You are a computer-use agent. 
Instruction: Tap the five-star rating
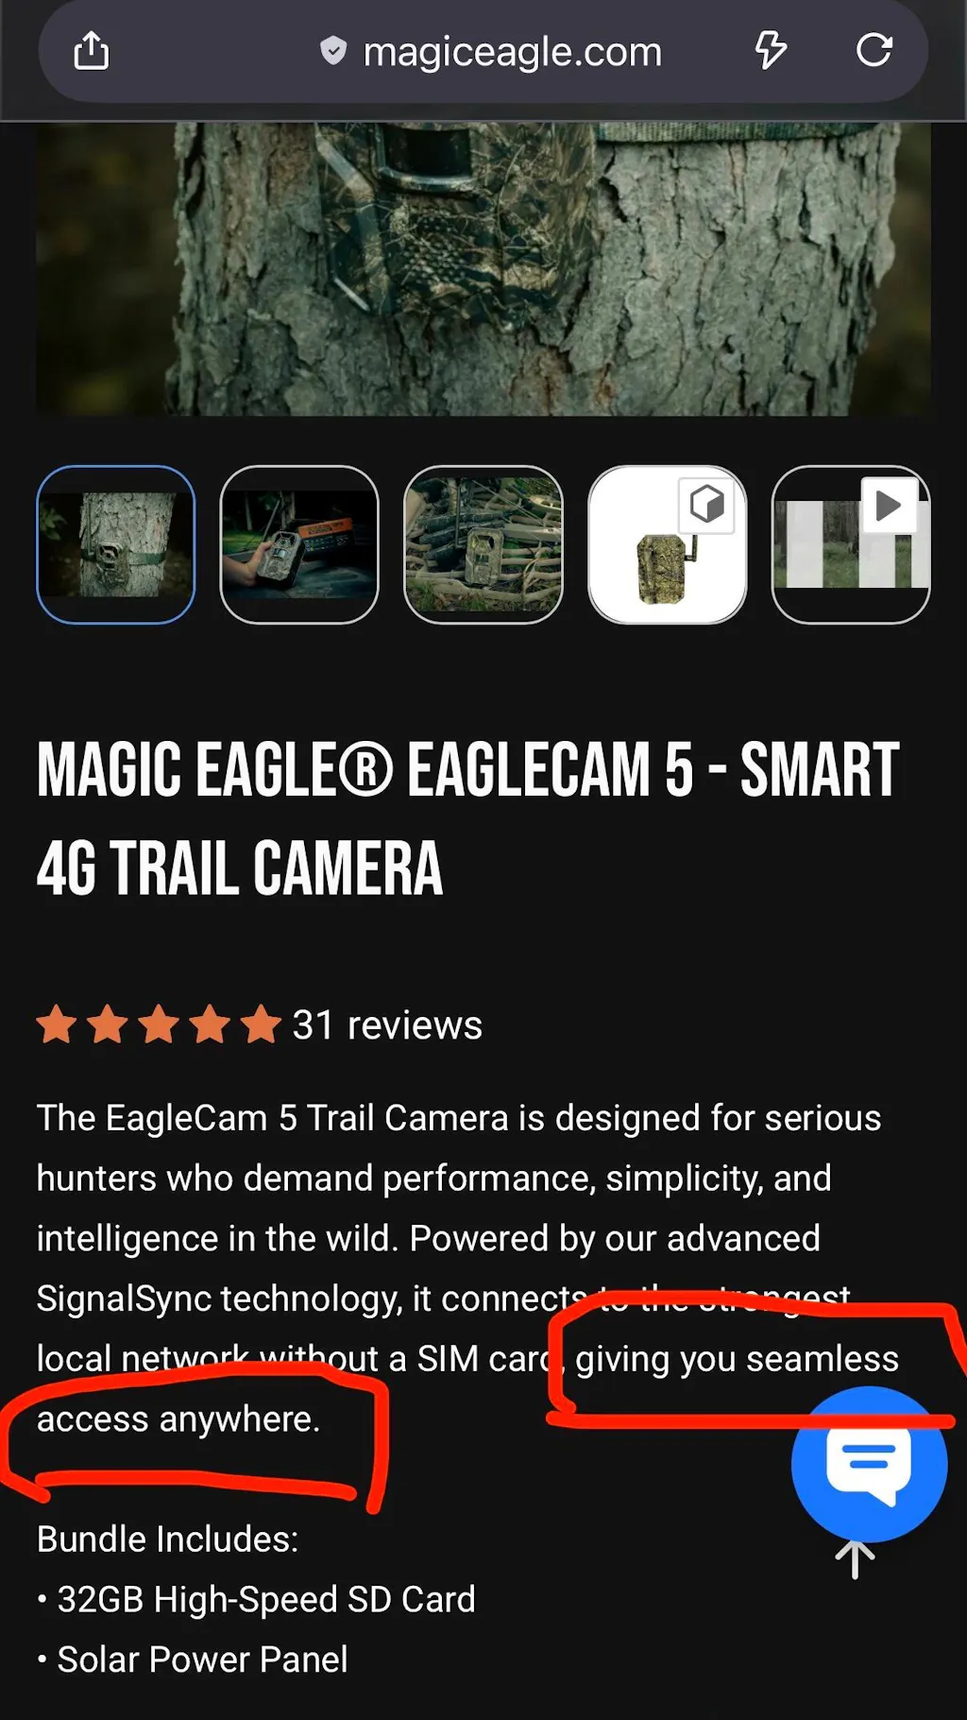[x=159, y=1025]
